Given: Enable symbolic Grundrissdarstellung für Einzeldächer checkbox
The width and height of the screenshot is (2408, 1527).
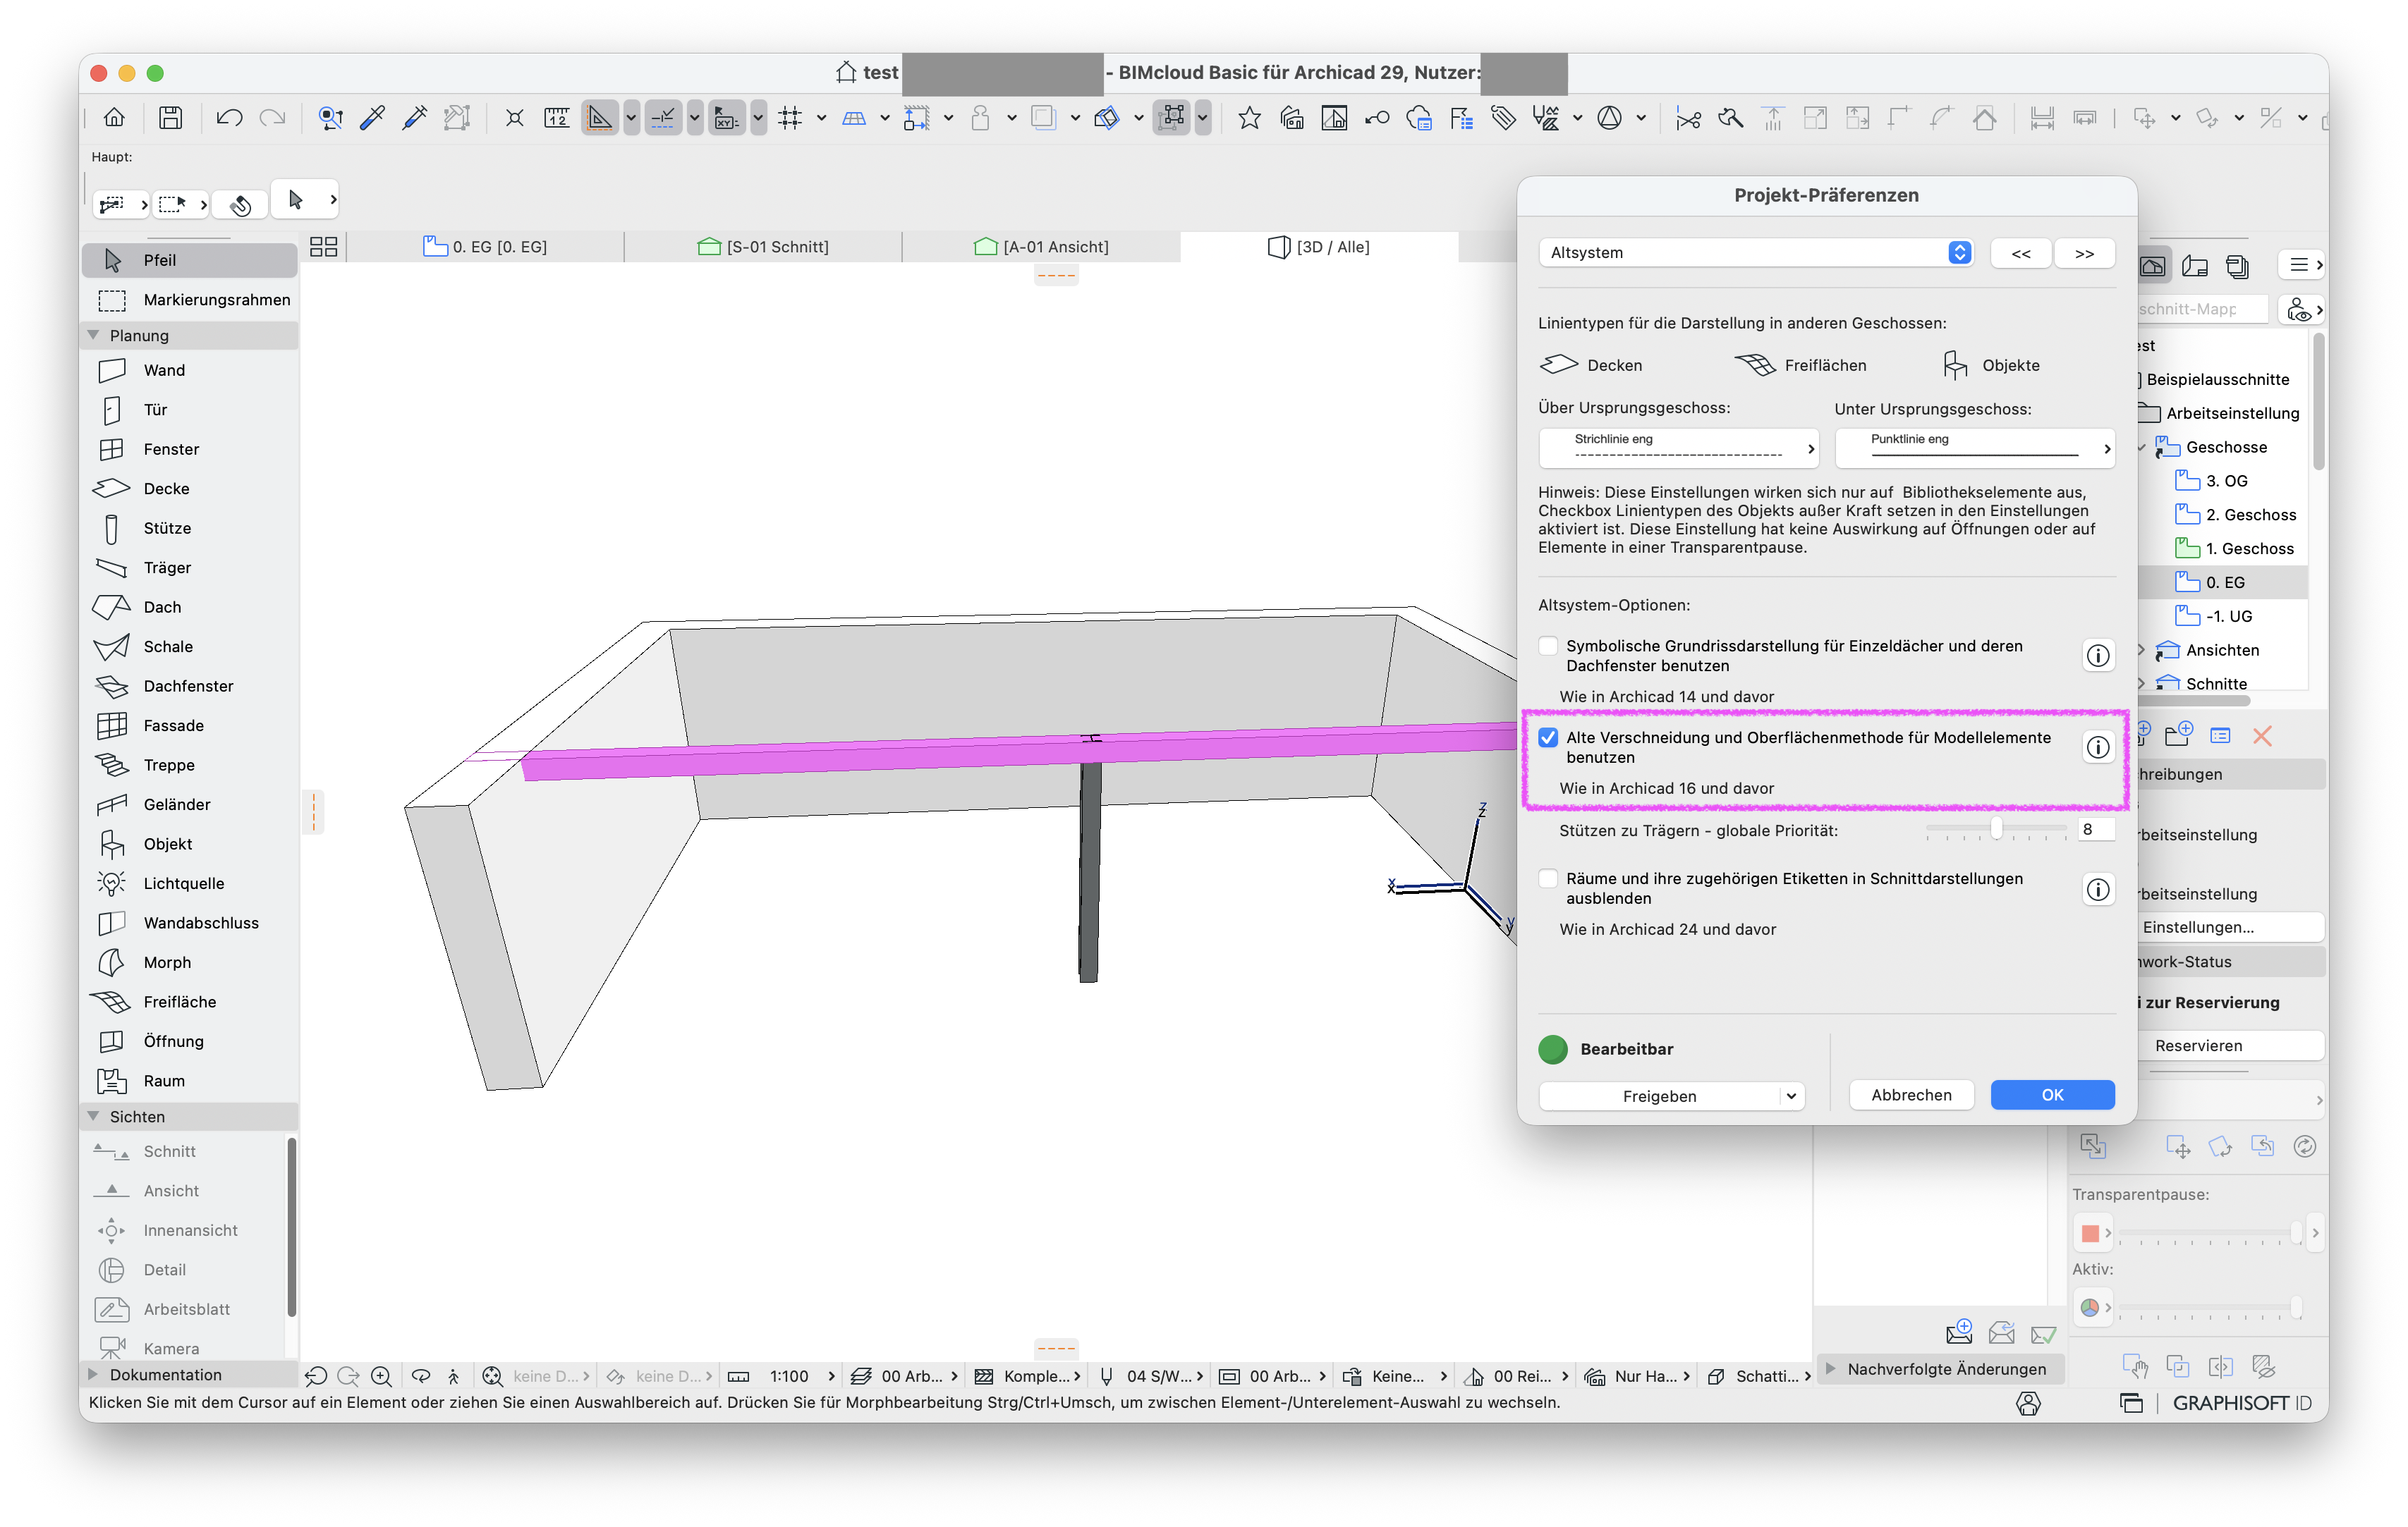Looking at the screenshot, I should tap(1548, 646).
